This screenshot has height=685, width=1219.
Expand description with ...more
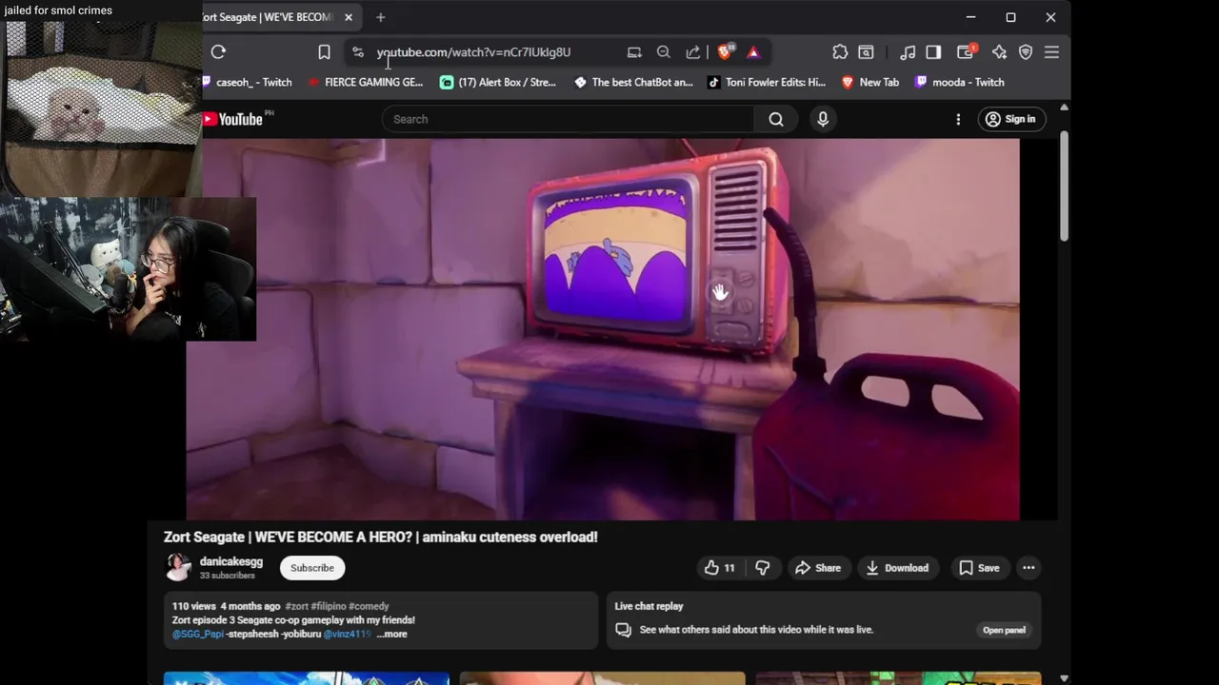pos(391,635)
